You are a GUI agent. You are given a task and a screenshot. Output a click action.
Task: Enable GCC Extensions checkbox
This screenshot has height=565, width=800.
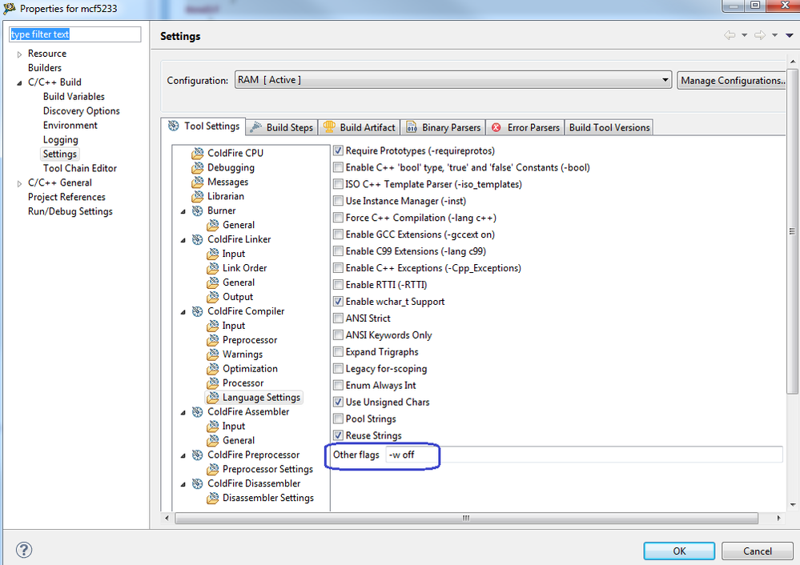point(338,234)
